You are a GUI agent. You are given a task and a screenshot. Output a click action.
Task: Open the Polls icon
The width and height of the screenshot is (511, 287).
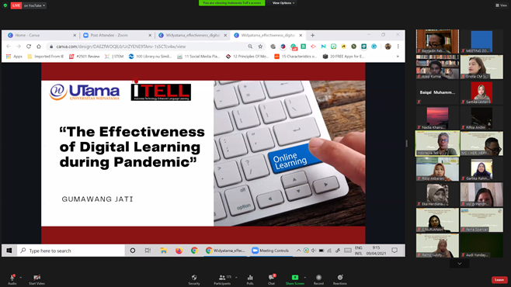250,279
